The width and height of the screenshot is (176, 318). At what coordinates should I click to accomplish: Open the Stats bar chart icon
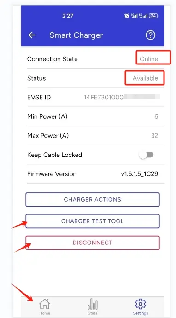coord(93,304)
